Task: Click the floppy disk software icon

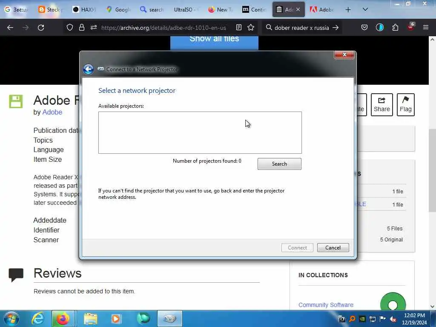Action: click(x=16, y=101)
